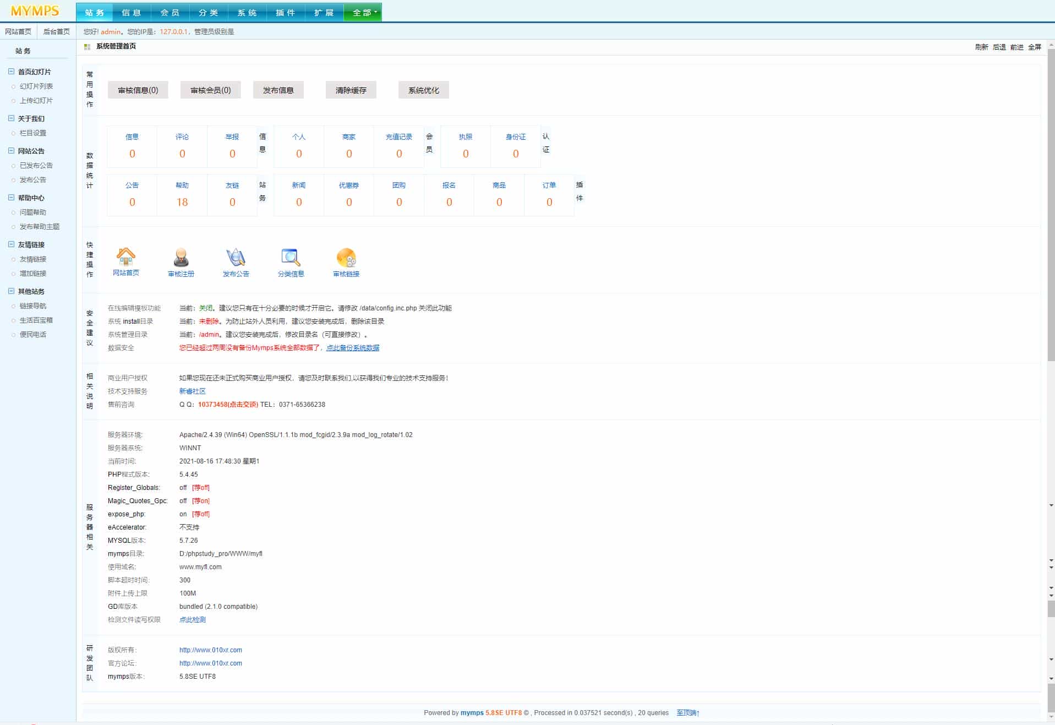Switch to the 信息 top tab
The height and width of the screenshot is (725, 1055).
point(132,12)
